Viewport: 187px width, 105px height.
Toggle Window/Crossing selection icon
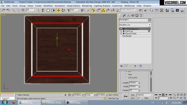tap(53, 10)
